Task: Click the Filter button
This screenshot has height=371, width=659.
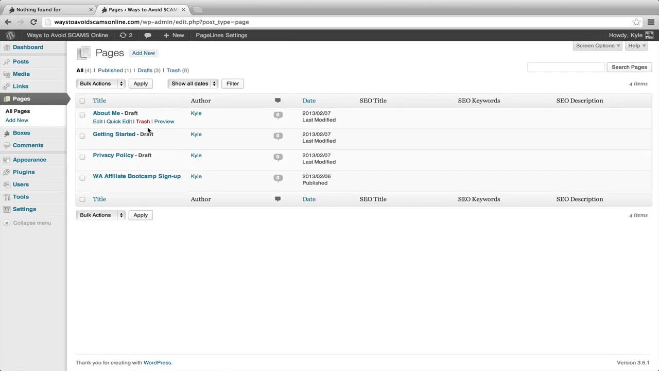Action: coord(233,83)
